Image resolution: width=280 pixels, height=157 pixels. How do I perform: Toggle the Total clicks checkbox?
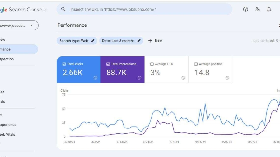[x=64, y=64]
